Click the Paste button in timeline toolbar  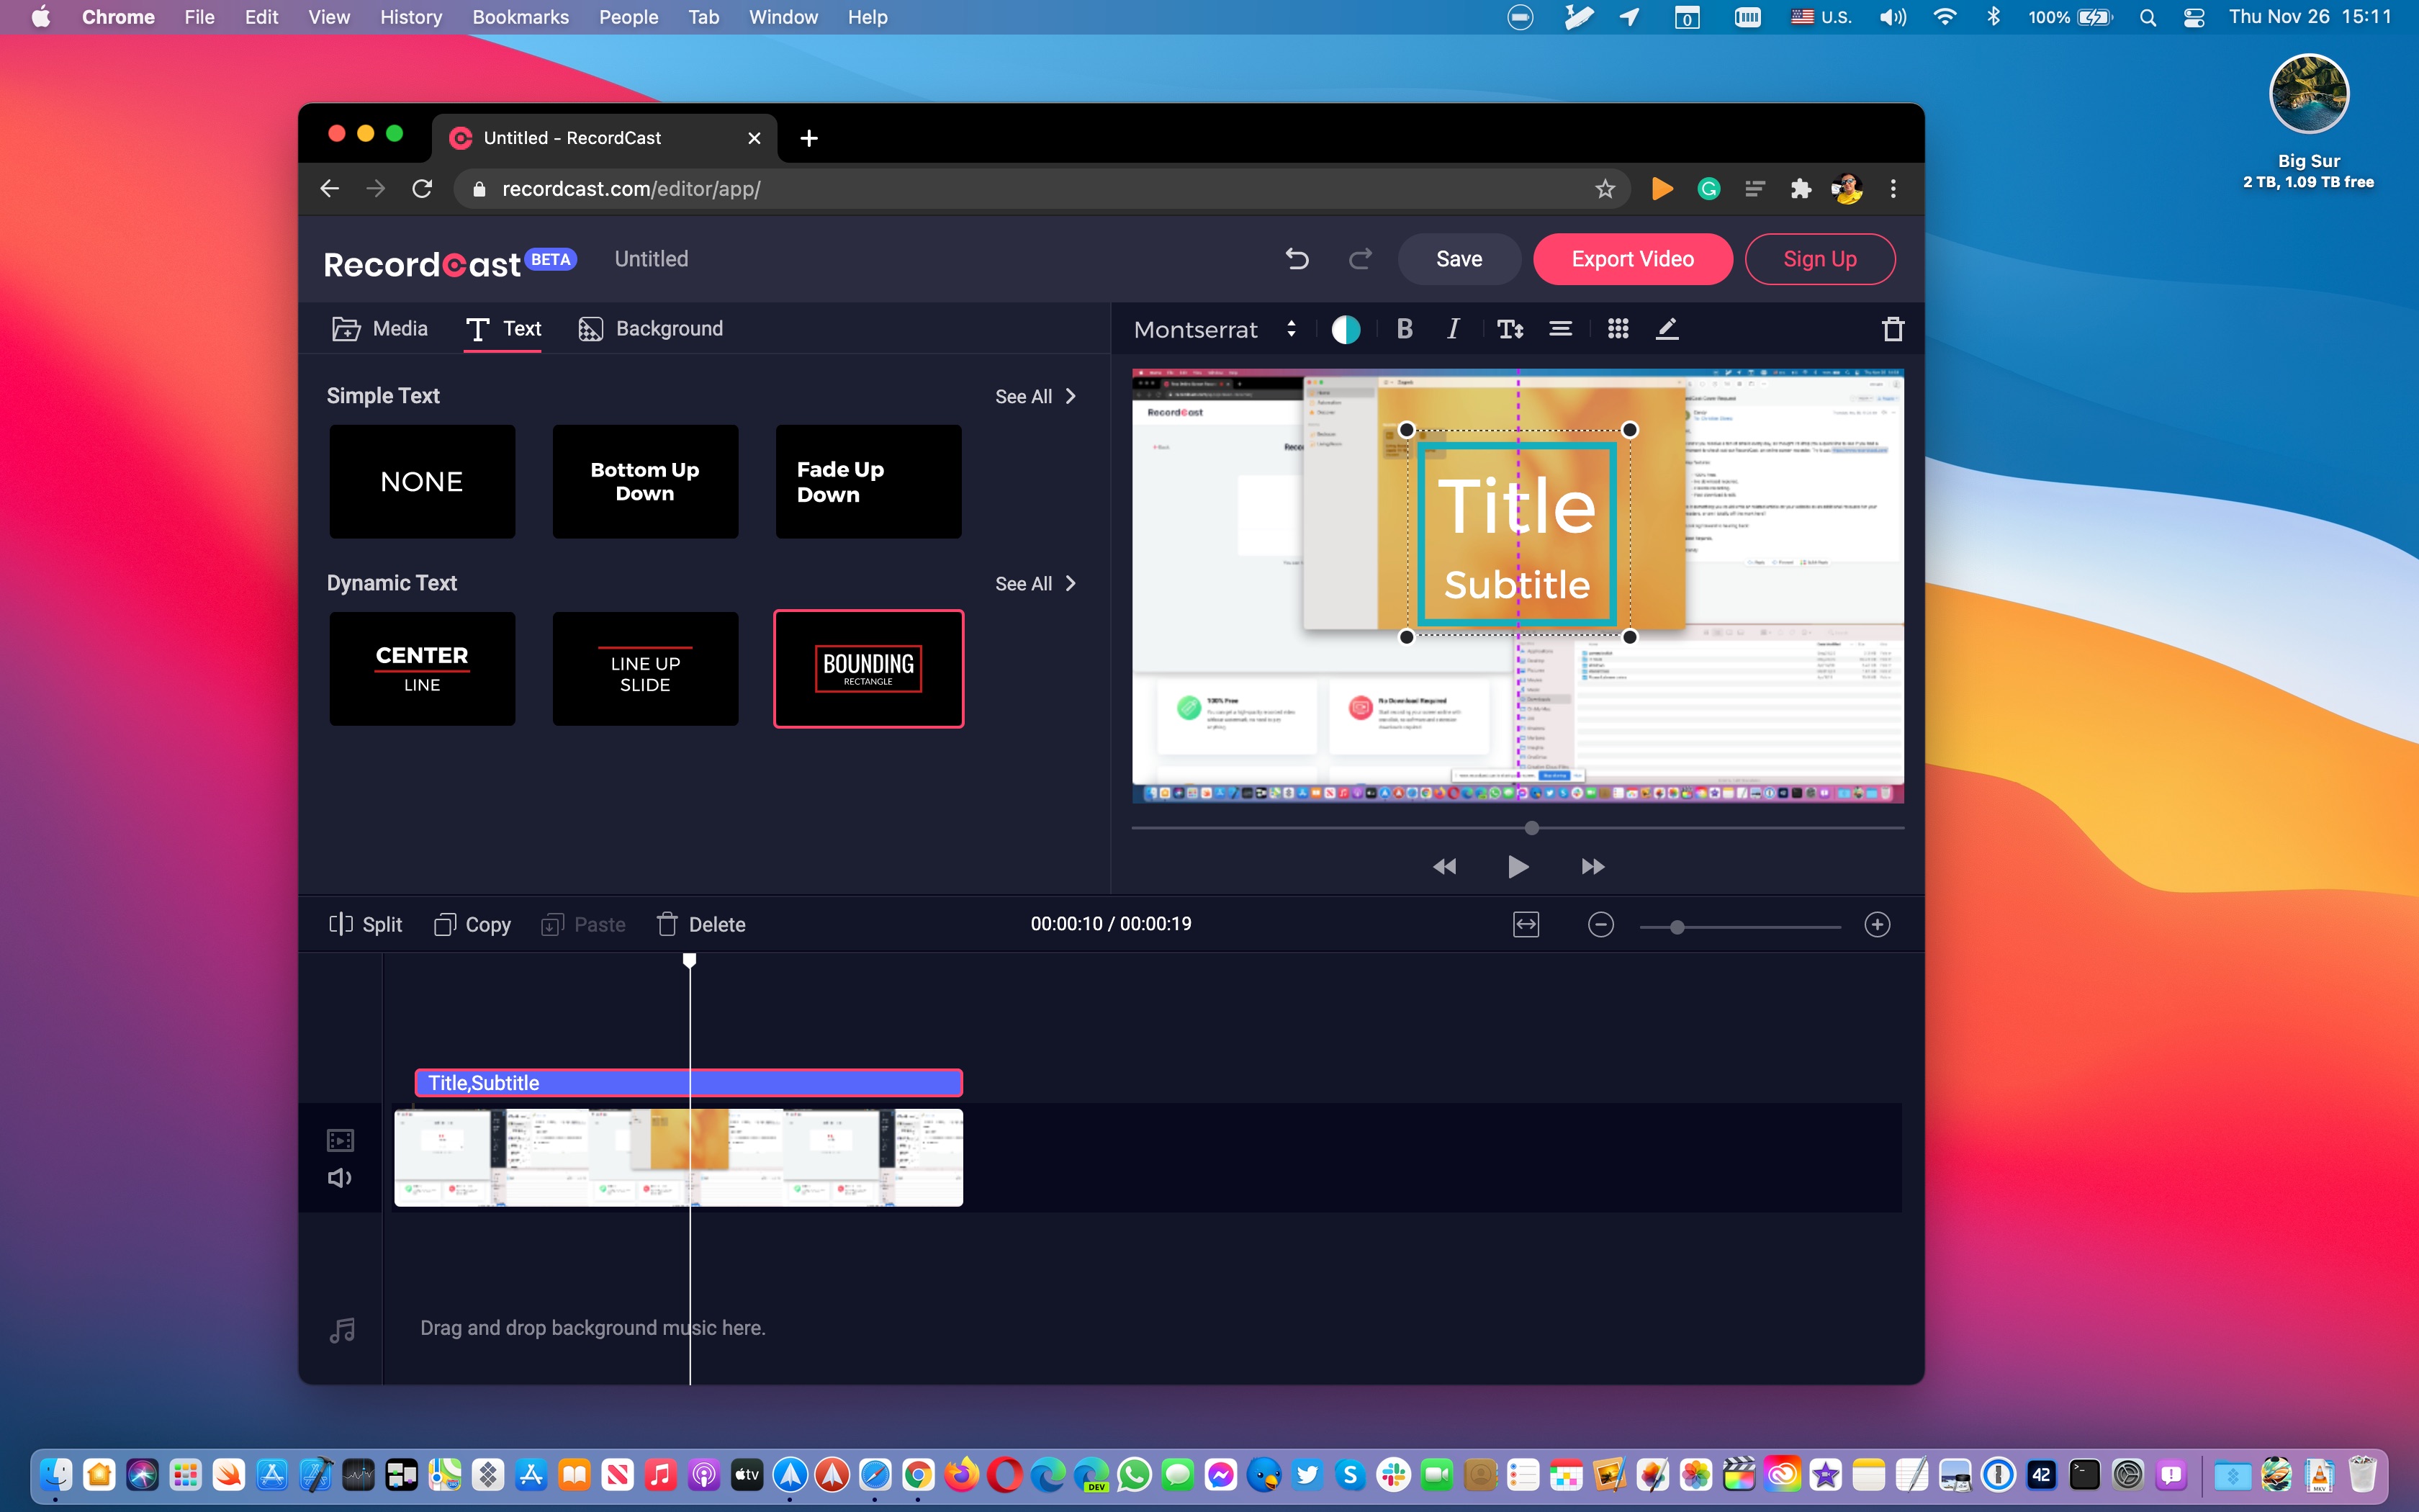click(x=584, y=925)
